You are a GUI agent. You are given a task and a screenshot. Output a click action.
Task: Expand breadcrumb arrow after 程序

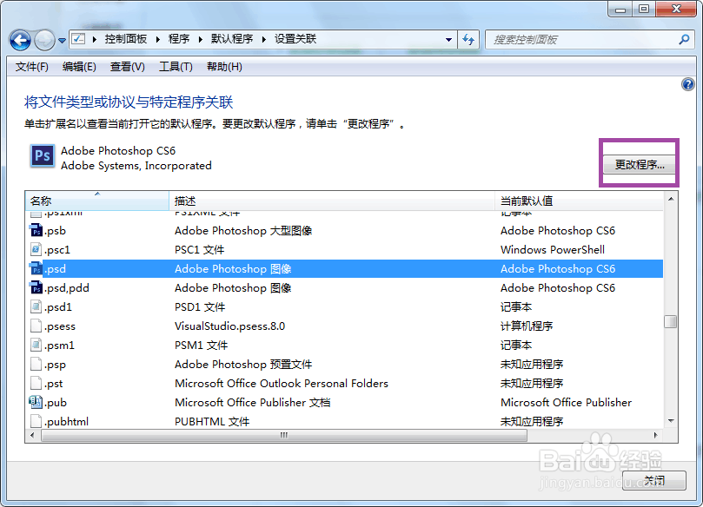201,39
